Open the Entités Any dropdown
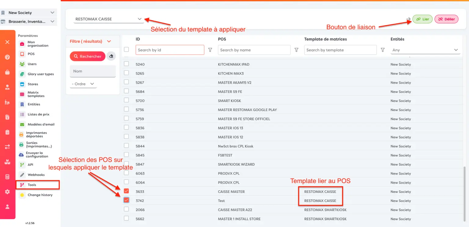469x227 pixels. (426, 50)
